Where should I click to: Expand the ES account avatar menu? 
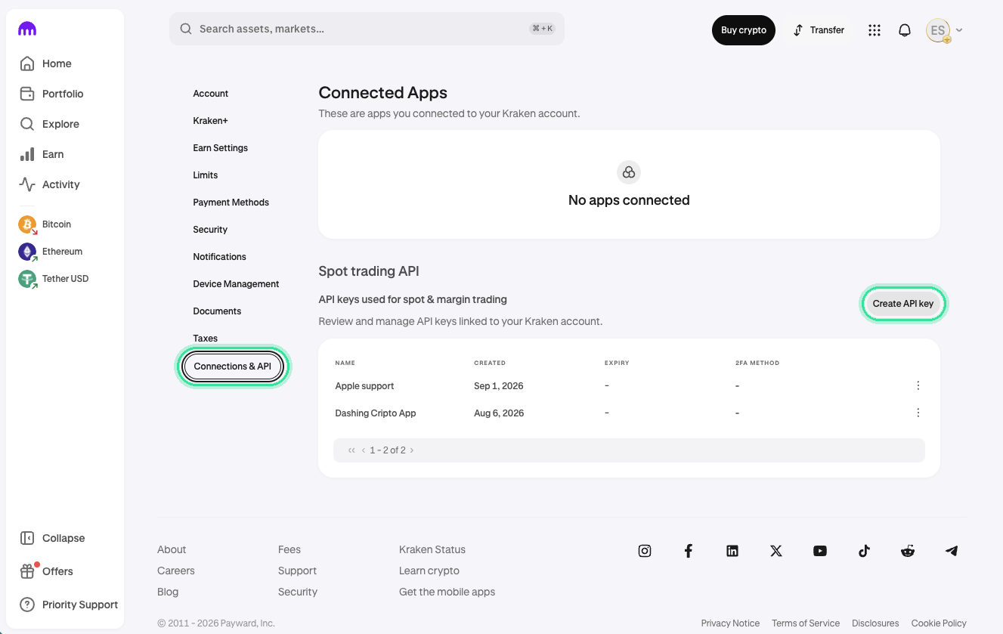pyautogui.click(x=944, y=30)
